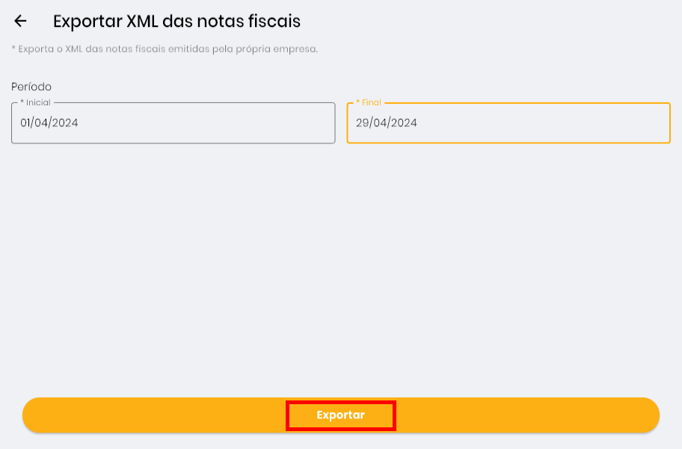The height and width of the screenshot is (449, 682).
Task: Click the back arrow icon
Action: pos(21,22)
